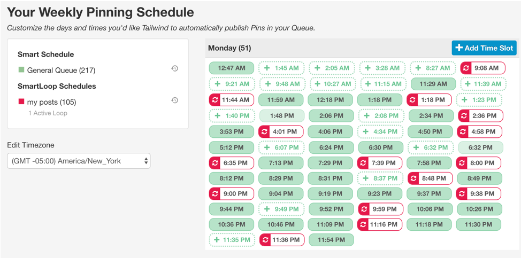This screenshot has width=521, height=258.
Task: Click loop icon on 7:39 PM slot
Action: (363, 163)
